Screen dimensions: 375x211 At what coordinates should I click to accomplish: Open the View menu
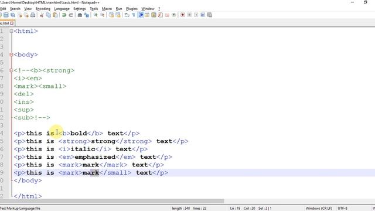(x=28, y=9)
